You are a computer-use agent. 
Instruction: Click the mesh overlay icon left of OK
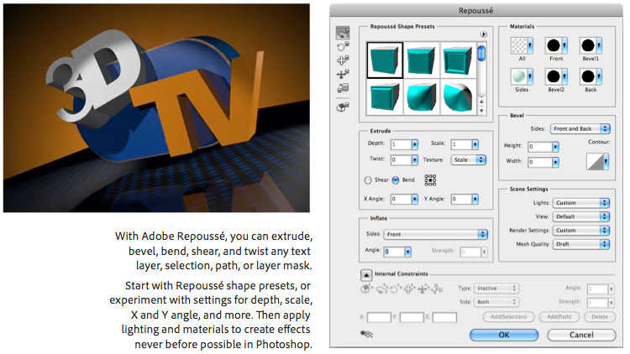366,334
